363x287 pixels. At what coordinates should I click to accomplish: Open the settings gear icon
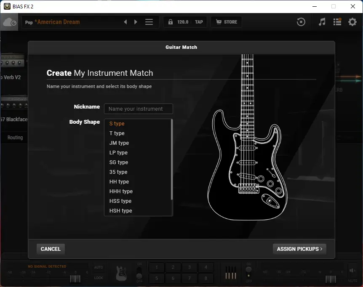(352, 22)
